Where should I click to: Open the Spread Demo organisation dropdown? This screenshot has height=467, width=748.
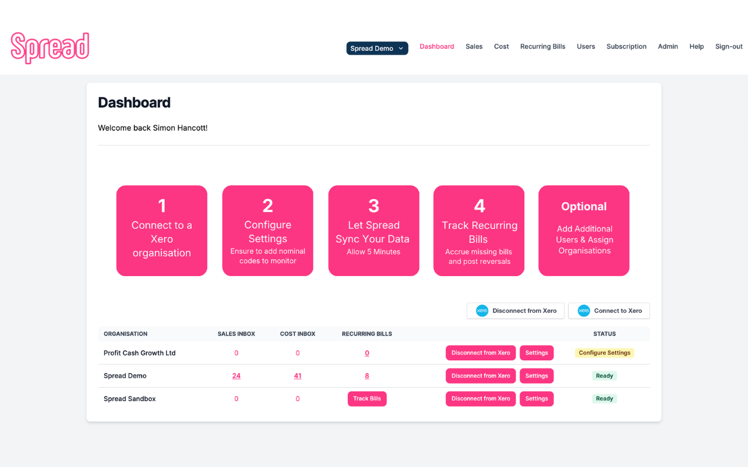tap(377, 48)
